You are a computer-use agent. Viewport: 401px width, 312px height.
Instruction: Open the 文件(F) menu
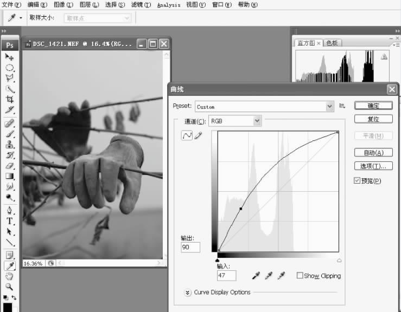[11, 4]
